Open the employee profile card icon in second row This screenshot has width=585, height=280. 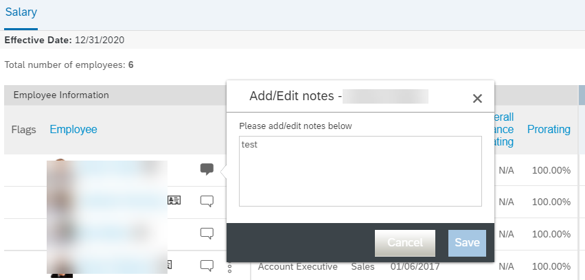pos(174,200)
